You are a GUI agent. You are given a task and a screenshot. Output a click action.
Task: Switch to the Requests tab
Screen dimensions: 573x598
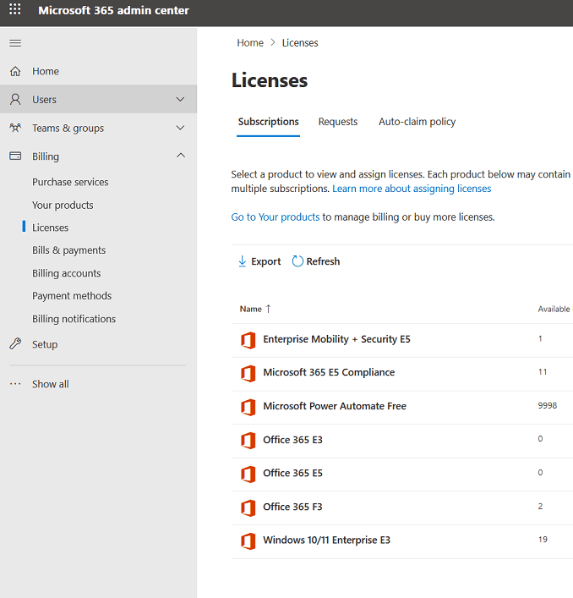[338, 122]
